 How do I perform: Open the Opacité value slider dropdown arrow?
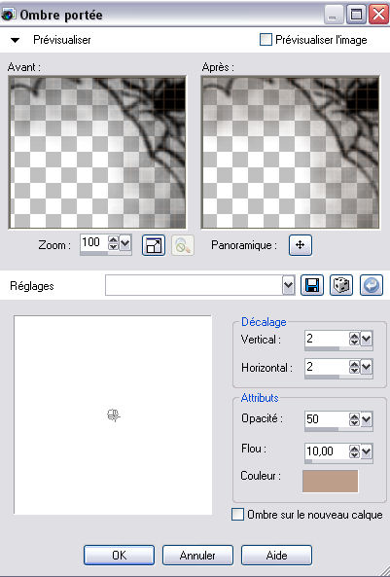pyautogui.click(x=367, y=419)
